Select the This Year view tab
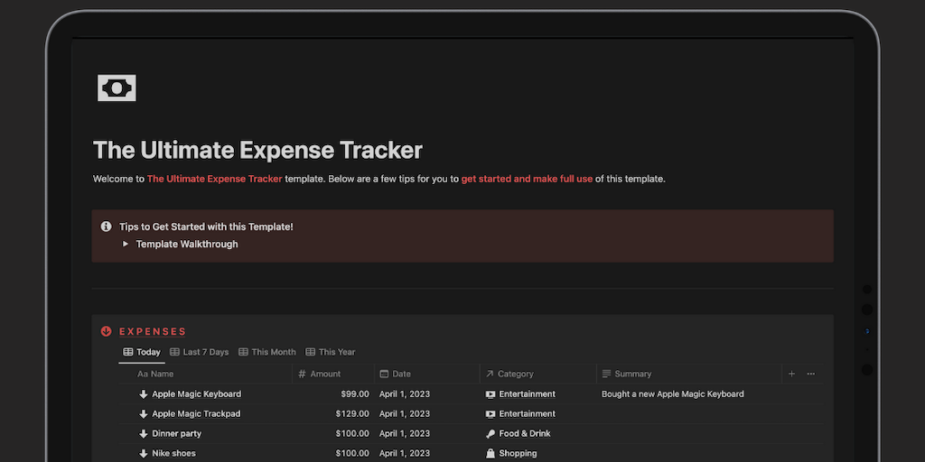This screenshot has height=462, width=925. click(331, 352)
